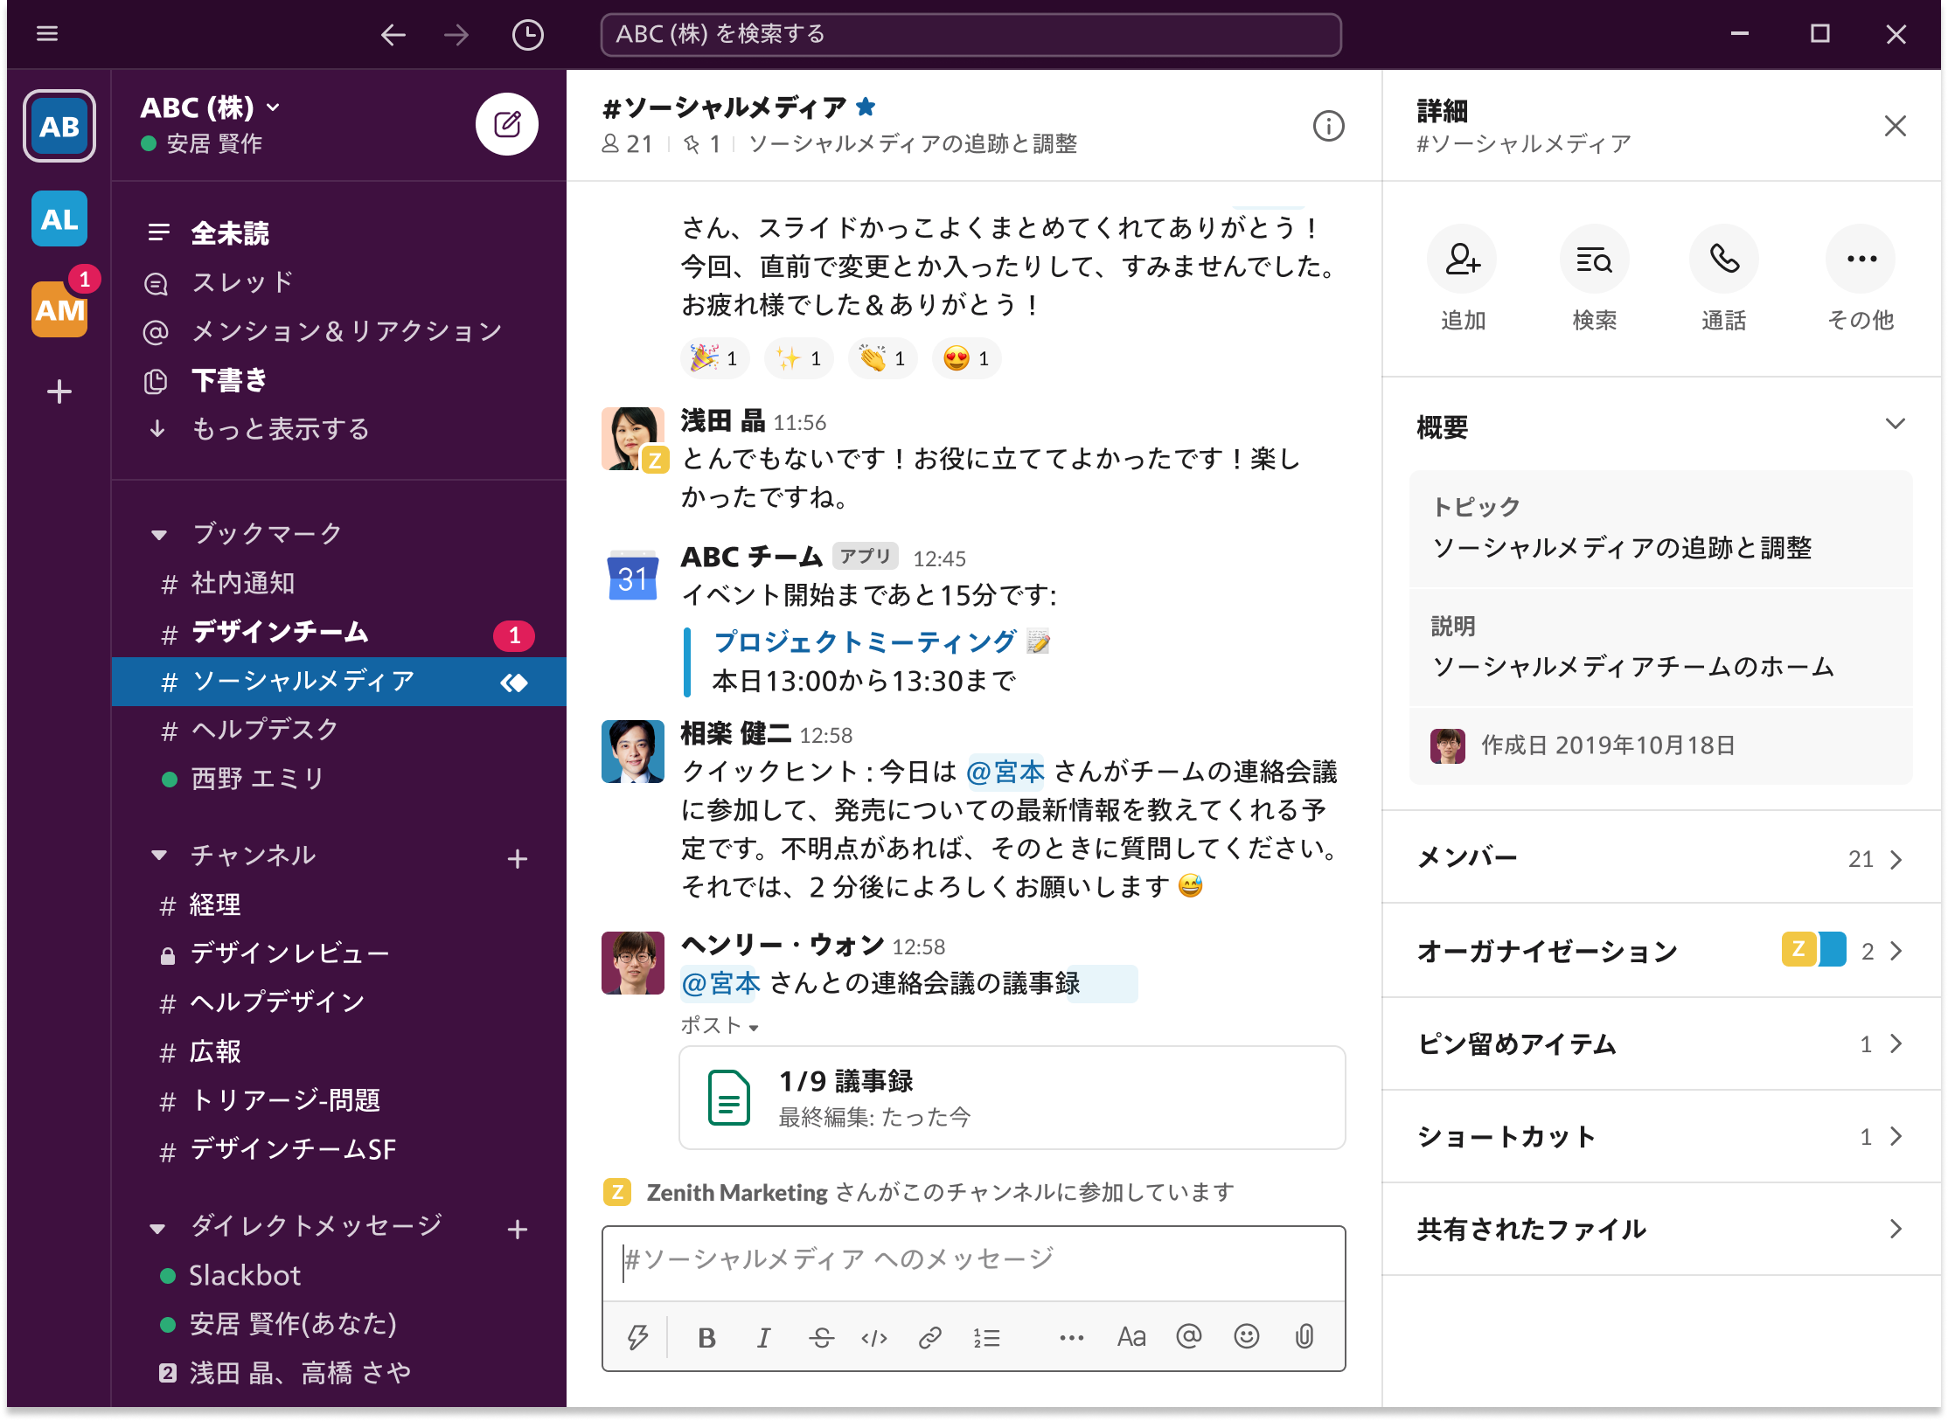Open more formatting options in composer
The width and height of the screenshot is (1948, 1421).
[x=1071, y=1337]
